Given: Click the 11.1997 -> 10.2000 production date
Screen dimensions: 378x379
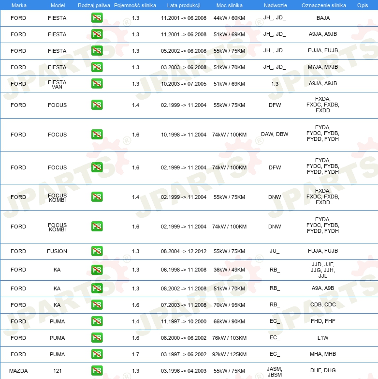Looking at the screenshot, I should pos(184,321).
